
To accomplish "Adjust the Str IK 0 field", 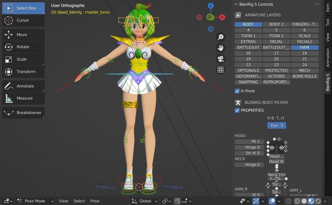I will pos(249,153).
